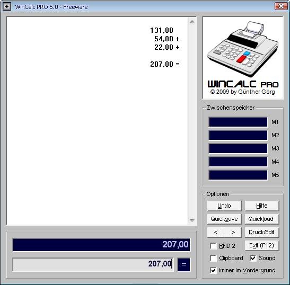Click copyright text by Günther Görg
This screenshot has height=285, width=290.
[x=242, y=92]
